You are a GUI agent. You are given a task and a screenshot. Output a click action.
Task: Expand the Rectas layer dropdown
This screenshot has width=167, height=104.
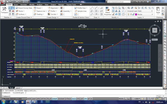point(152,14)
